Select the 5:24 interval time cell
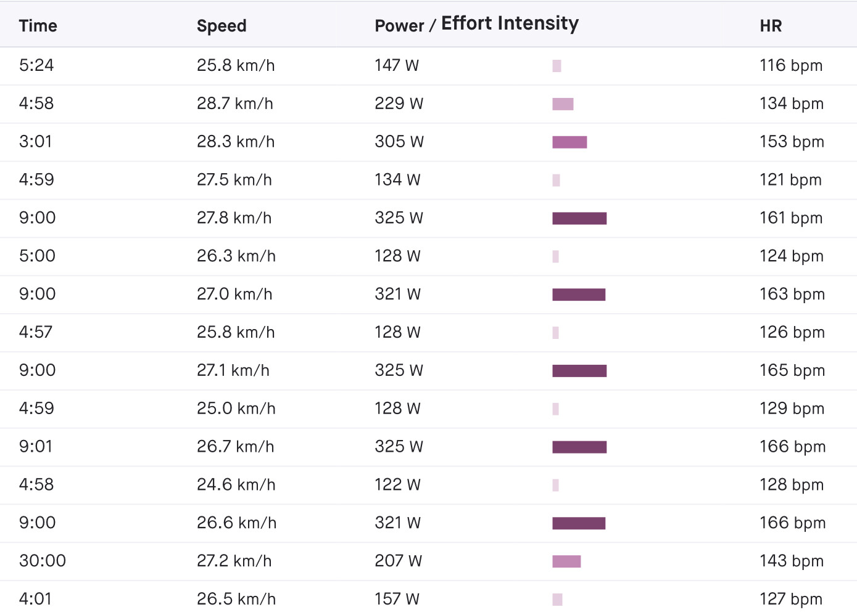 pyautogui.click(x=36, y=65)
